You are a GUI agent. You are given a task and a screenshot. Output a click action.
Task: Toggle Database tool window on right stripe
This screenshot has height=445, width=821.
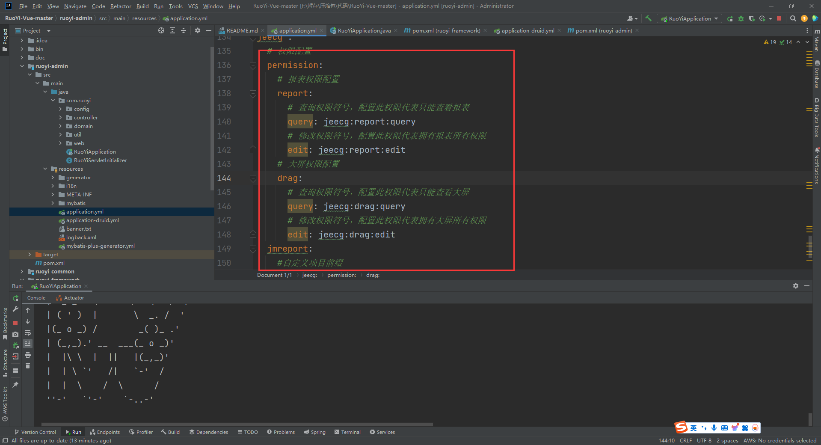click(816, 74)
